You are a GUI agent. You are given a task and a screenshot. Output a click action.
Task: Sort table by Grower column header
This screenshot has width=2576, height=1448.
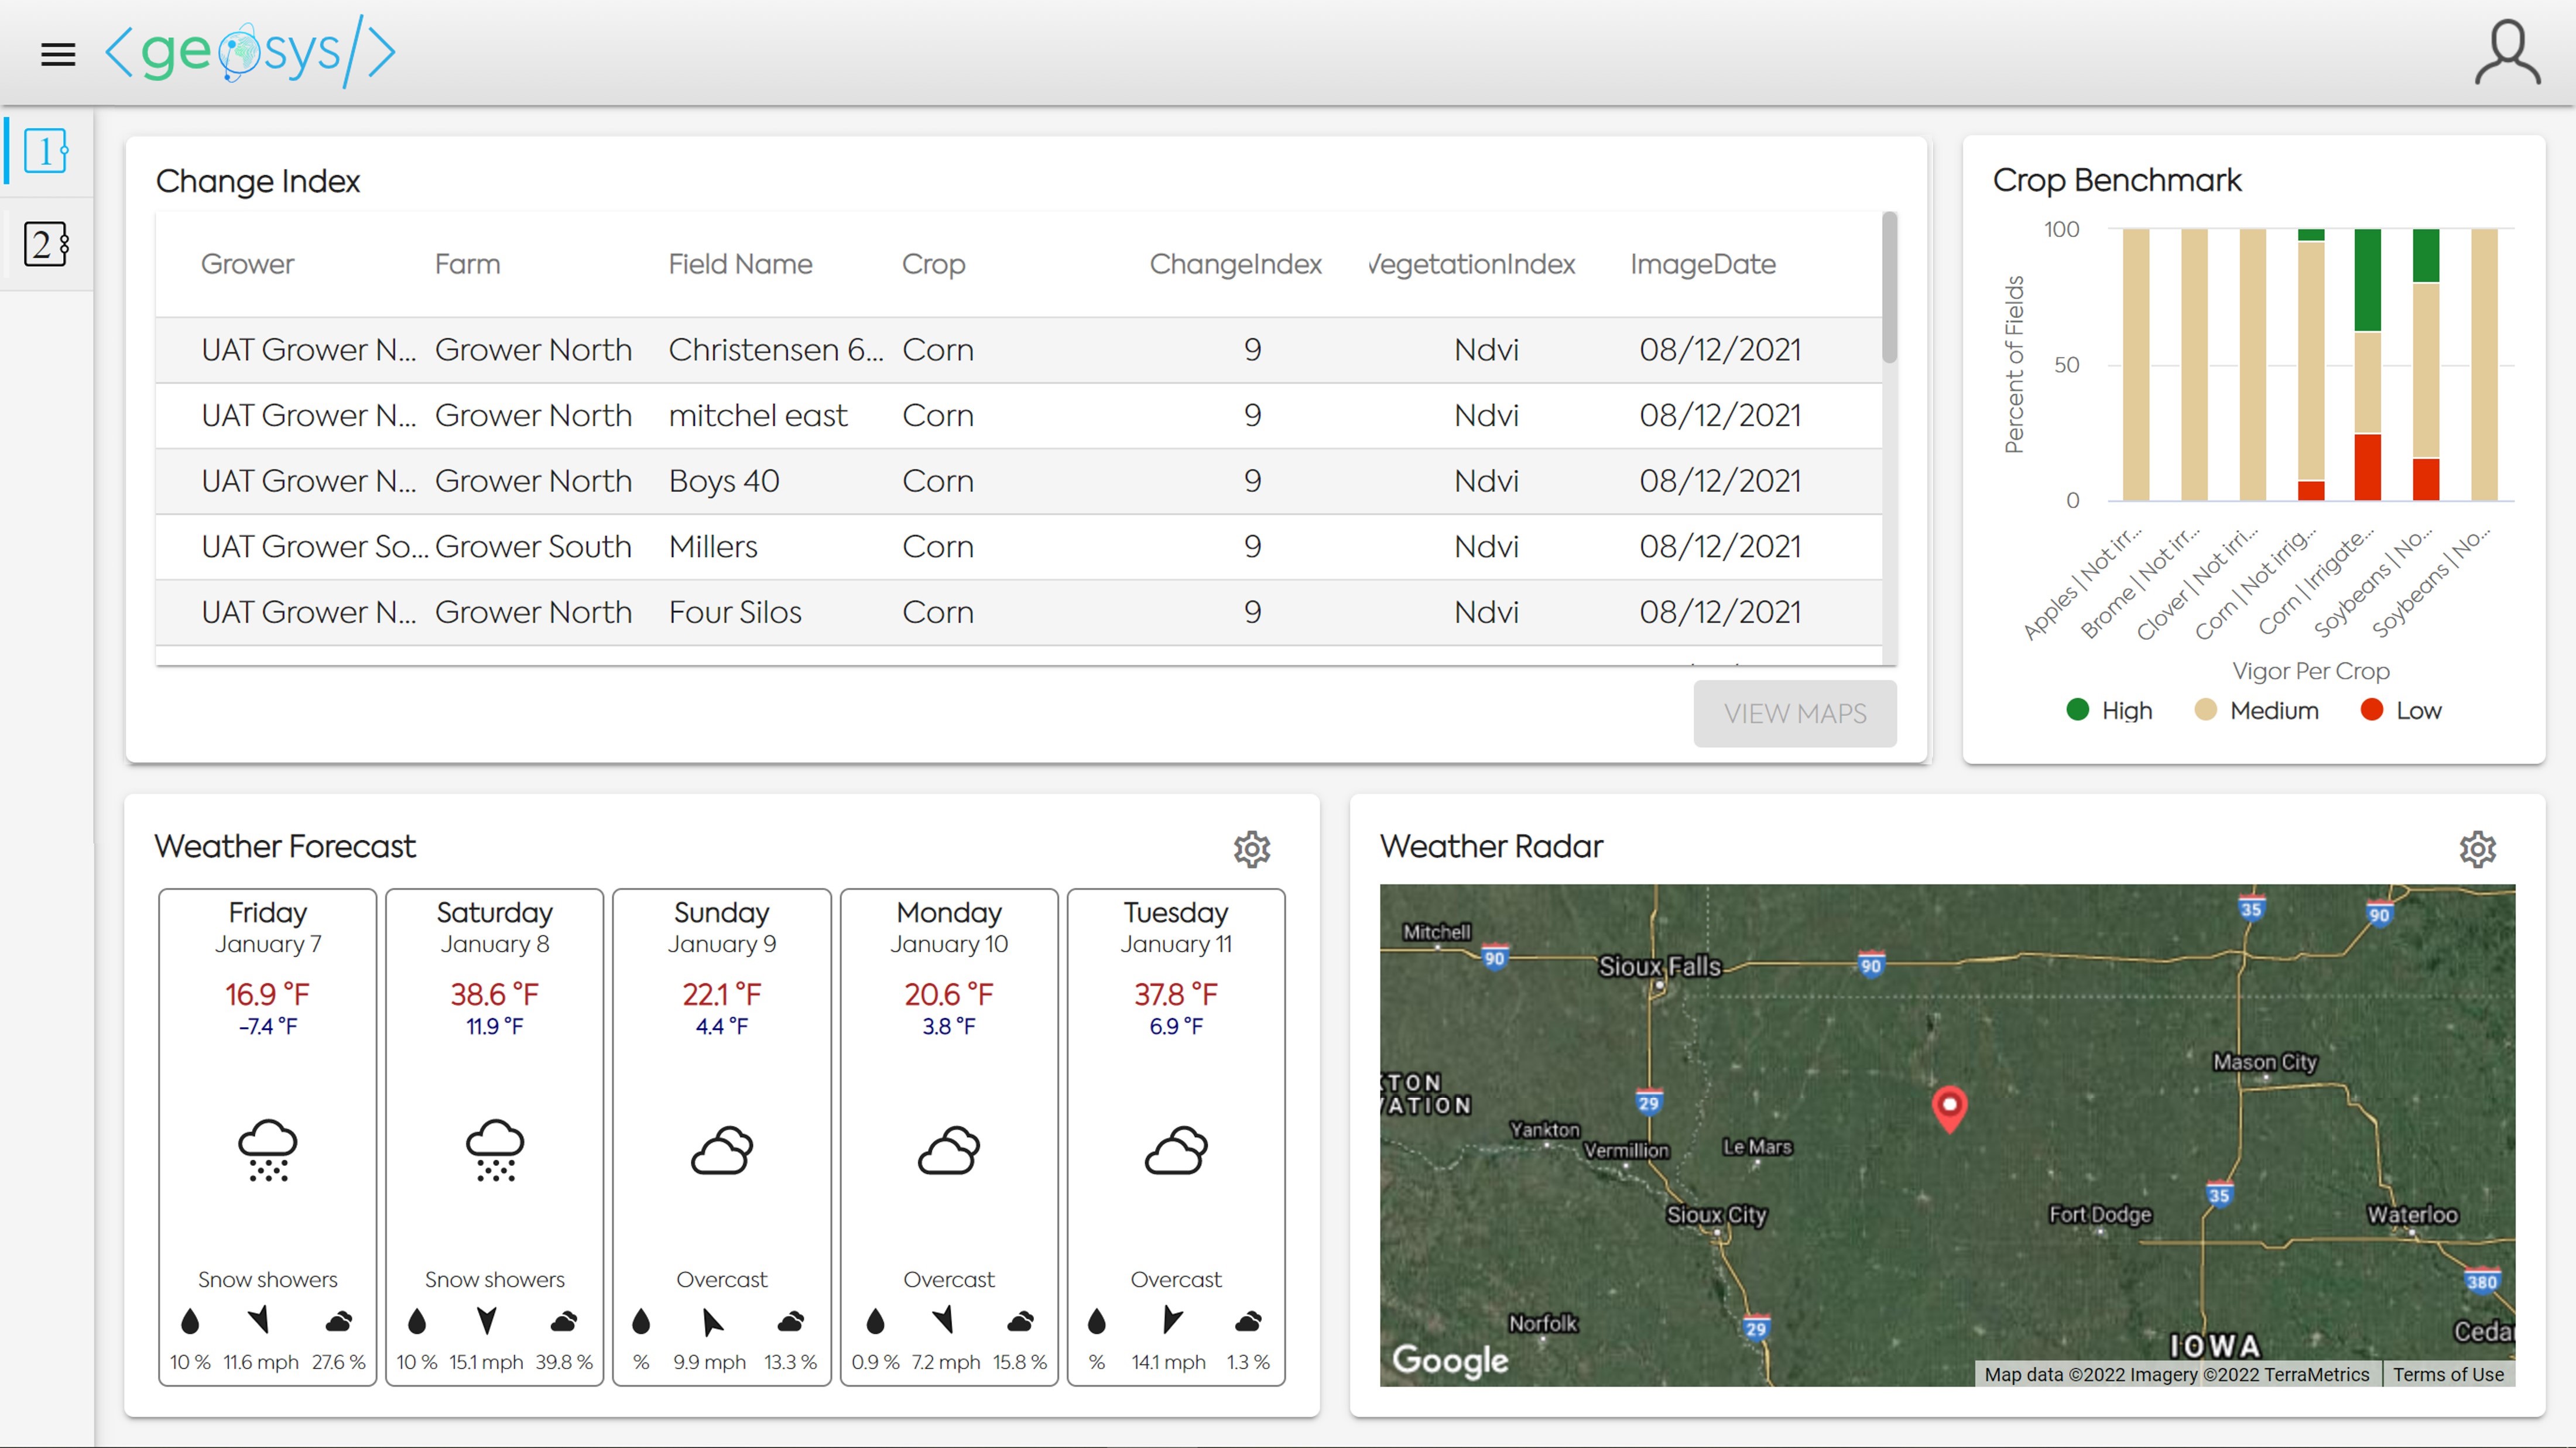(247, 264)
